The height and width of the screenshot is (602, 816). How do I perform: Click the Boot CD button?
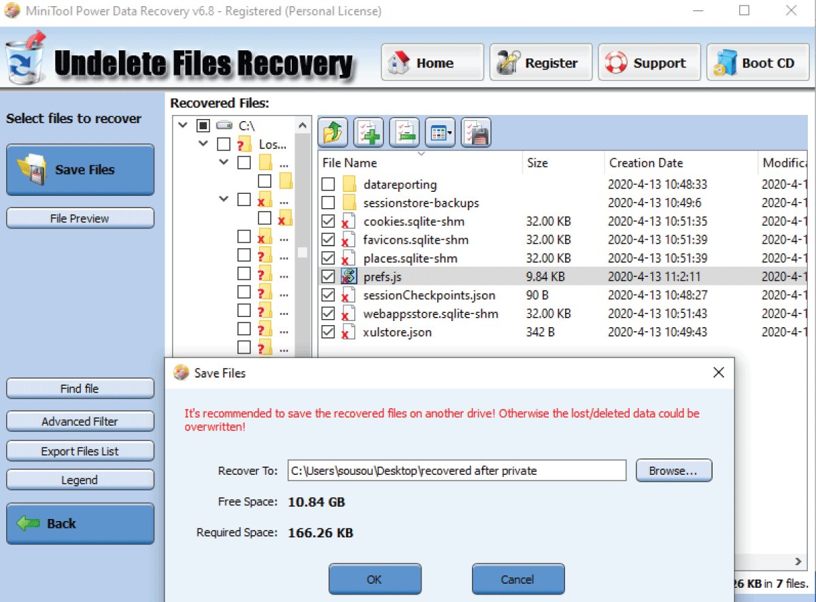(758, 63)
